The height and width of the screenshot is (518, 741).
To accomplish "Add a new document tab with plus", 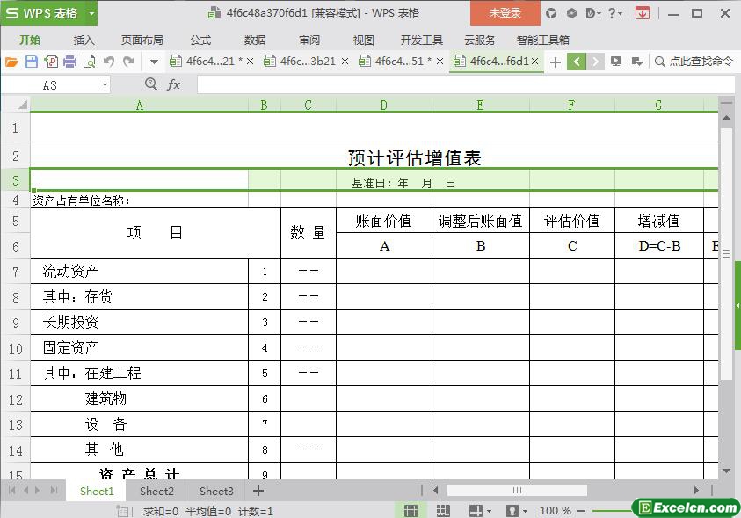I will click(x=556, y=62).
